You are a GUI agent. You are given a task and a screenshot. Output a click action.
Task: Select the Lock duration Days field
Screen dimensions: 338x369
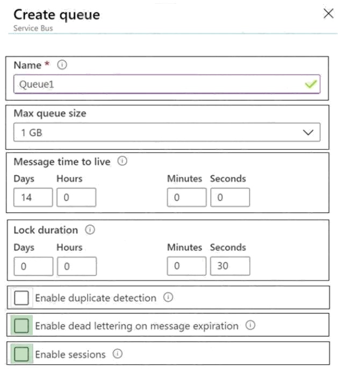33,266
